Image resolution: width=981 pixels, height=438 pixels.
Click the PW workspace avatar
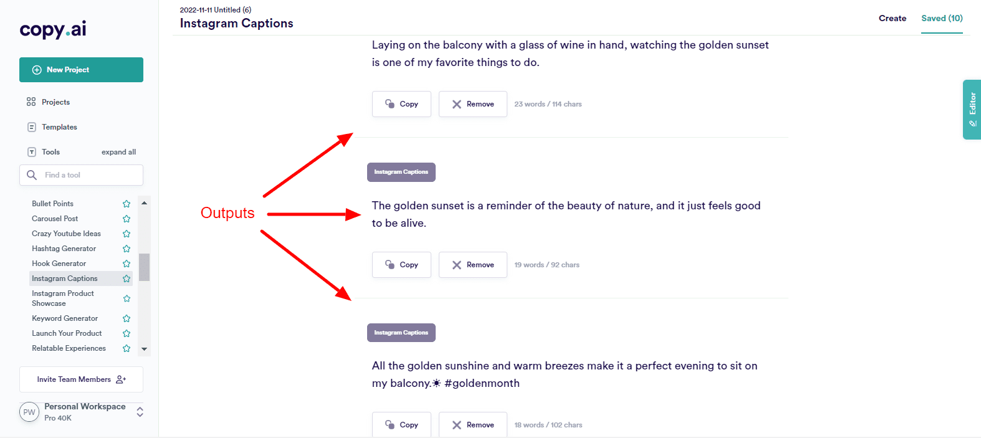[x=29, y=412]
